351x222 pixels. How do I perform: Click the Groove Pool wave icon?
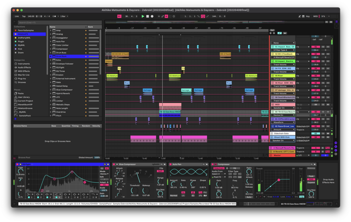(x=15, y=158)
